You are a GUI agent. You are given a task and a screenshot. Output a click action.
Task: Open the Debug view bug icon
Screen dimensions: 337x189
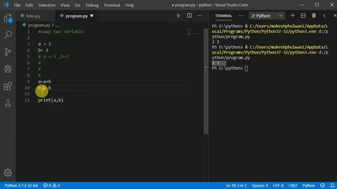coord(8,69)
